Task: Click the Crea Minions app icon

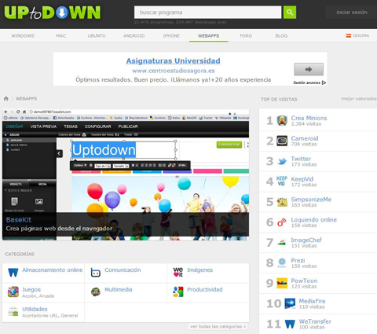Action: (282, 120)
